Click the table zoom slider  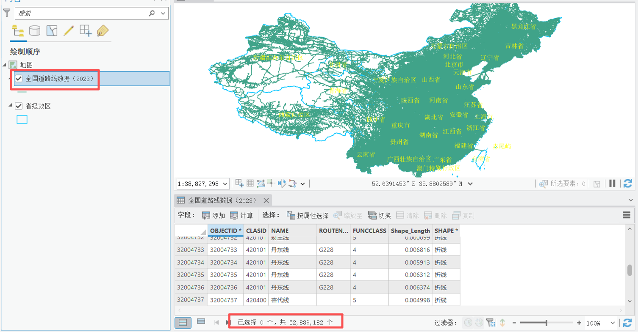point(546,323)
